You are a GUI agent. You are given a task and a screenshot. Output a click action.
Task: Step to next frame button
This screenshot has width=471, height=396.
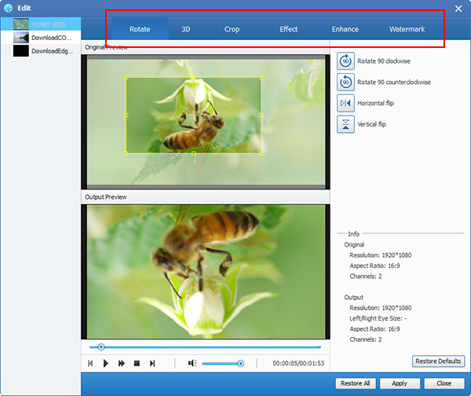click(x=152, y=363)
